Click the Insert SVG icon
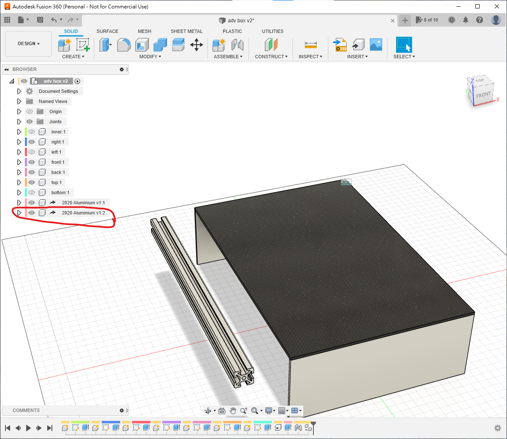 coord(340,45)
